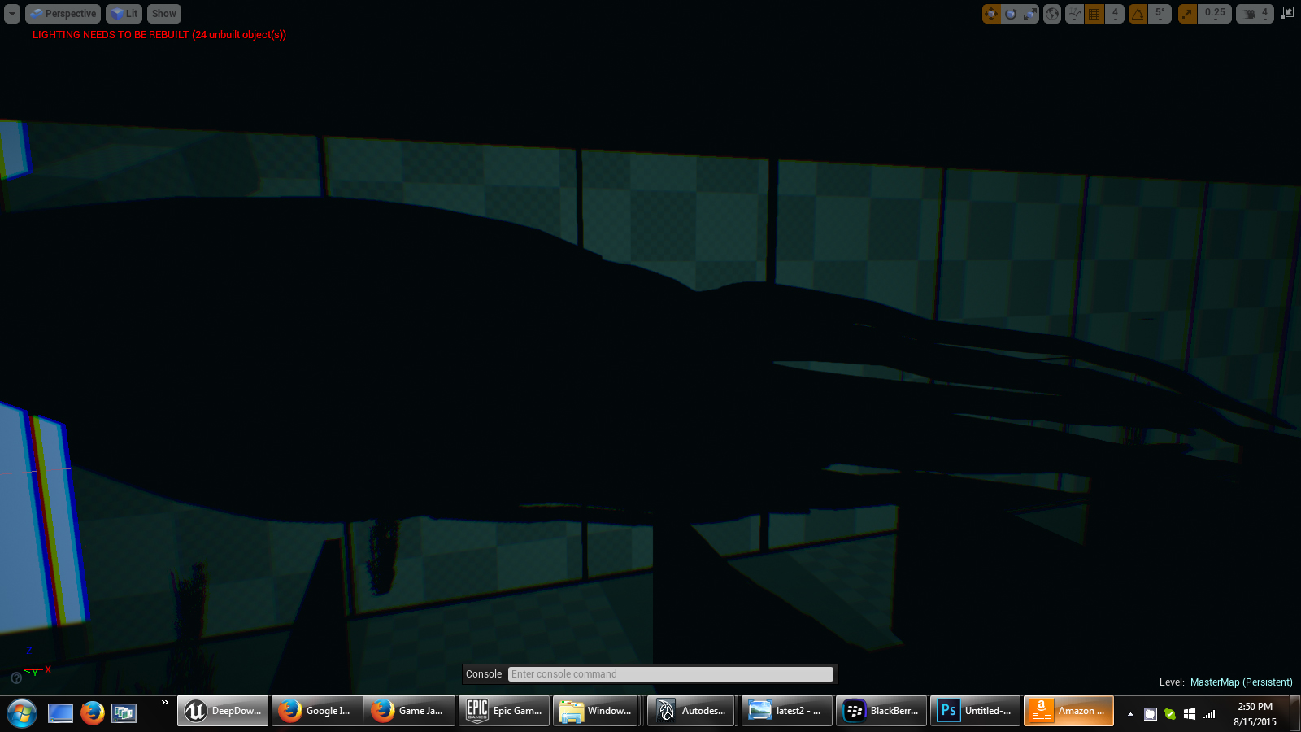Toggle rotation angle snapping
This screenshot has width=1301, height=732.
(1138, 14)
